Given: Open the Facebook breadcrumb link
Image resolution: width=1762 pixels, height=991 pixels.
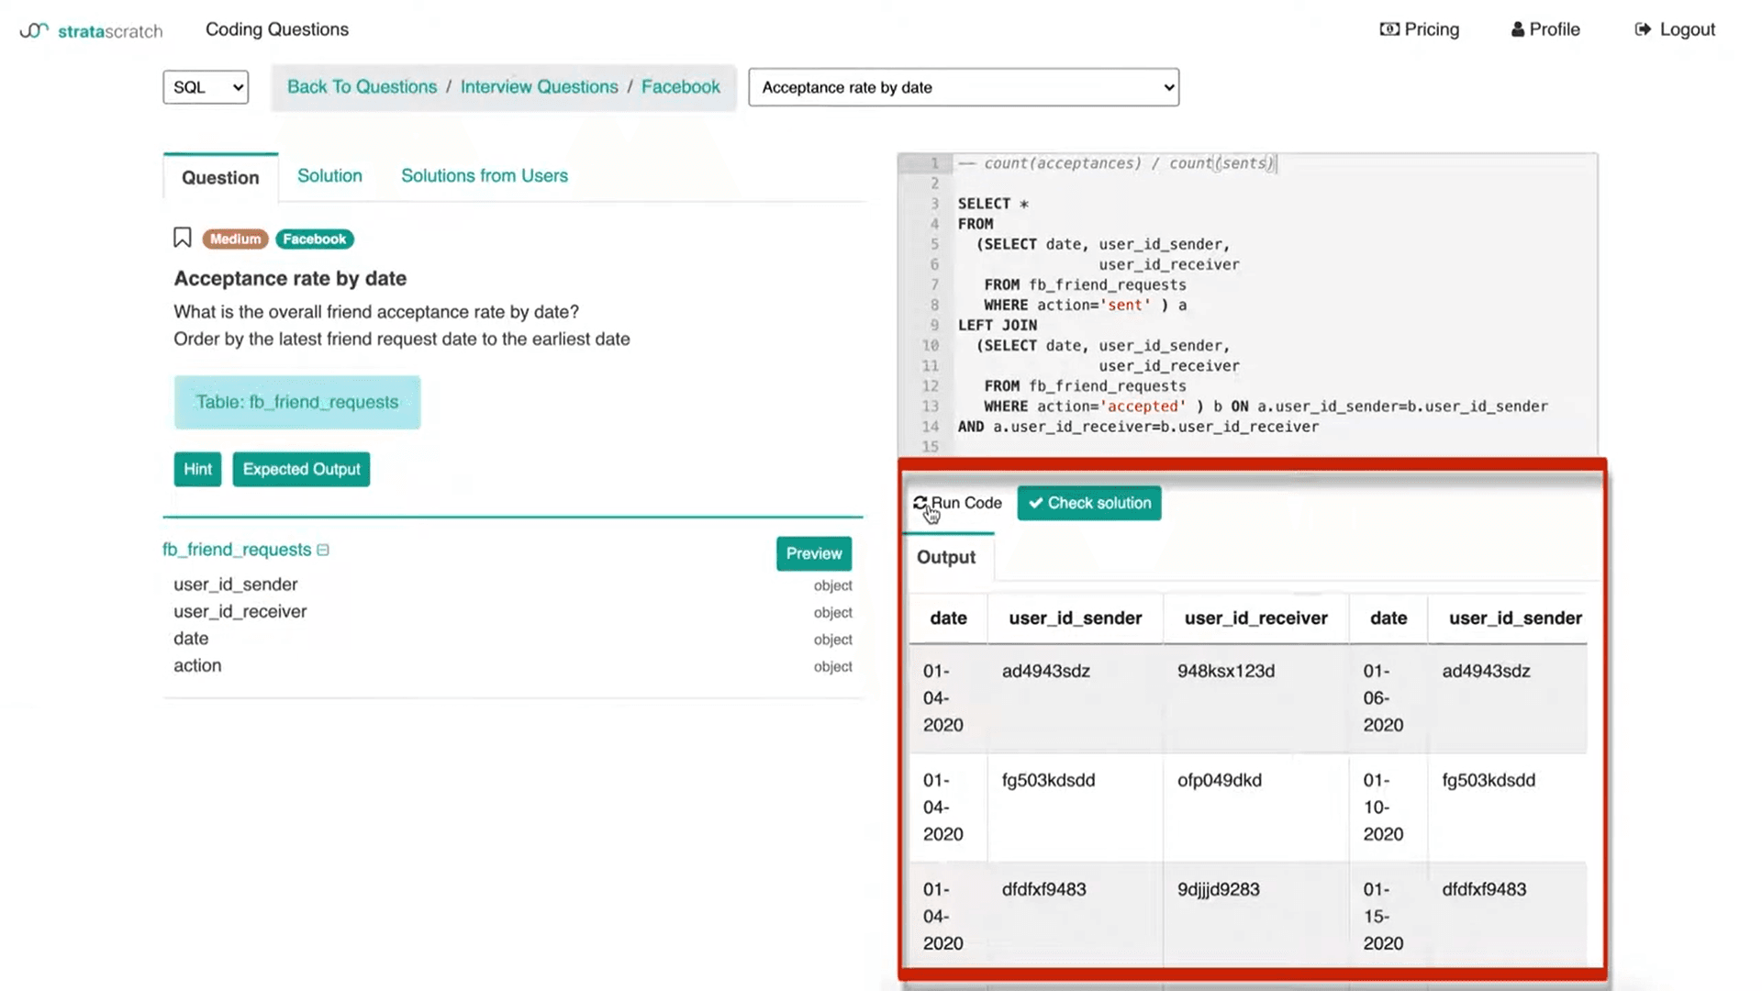Looking at the screenshot, I should [680, 86].
